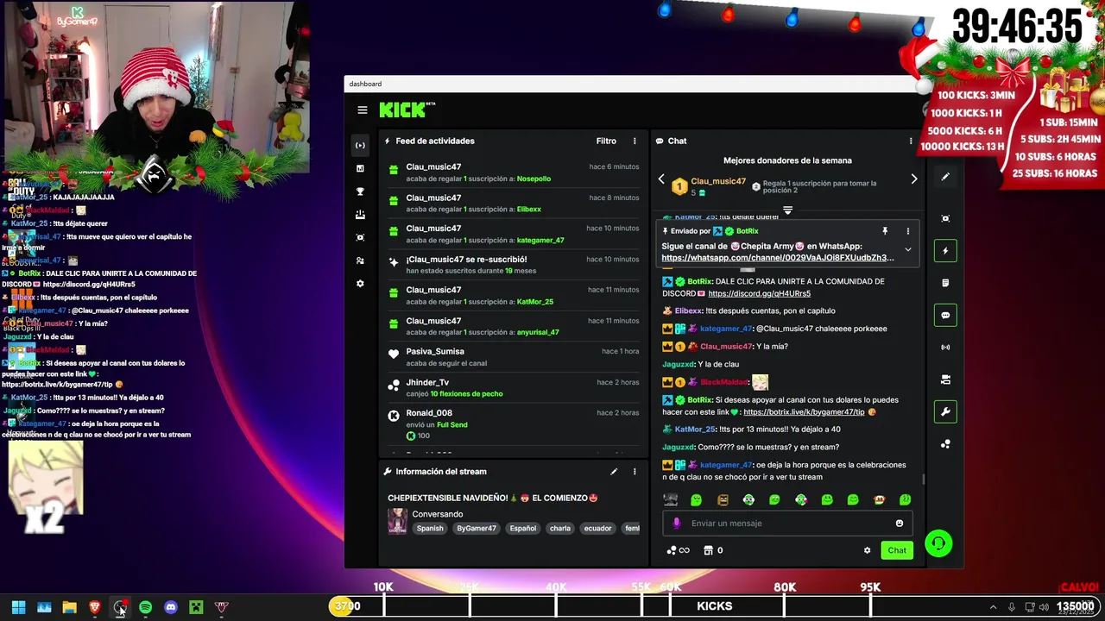Show previous top donor with left arrow
This screenshot has width=1105, height=621.
[661, 179]
